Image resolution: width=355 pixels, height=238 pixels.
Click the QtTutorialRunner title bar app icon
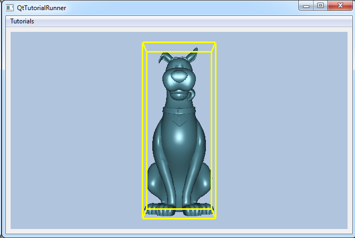tap(10, 7)
